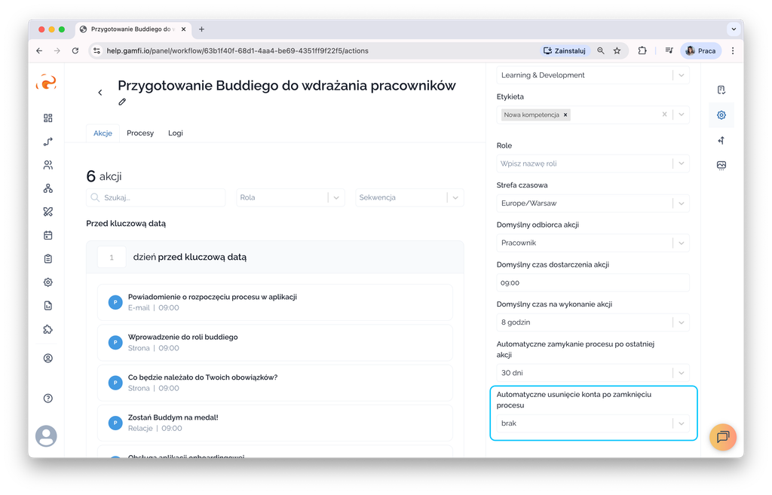Go back using the left chevron arrow
Screen dimensions: 772x495
click(100, 93)
